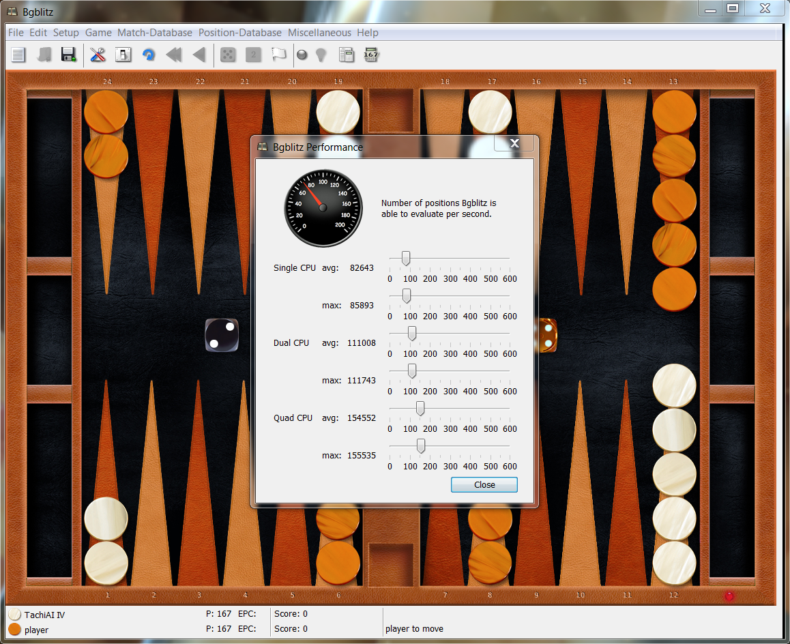Click the Quad CPU avg slider handle

coord(420,409)
